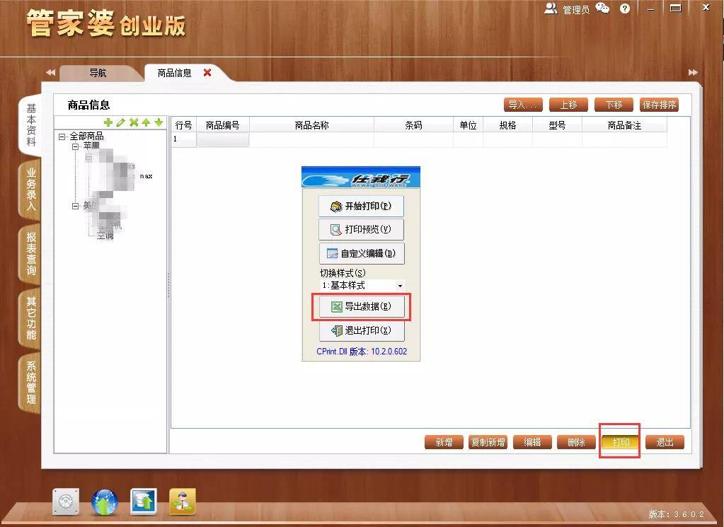This screenshot has width=724, height=527.
Task: Open the gear settings icon in bottom dock
Action: 66,502
